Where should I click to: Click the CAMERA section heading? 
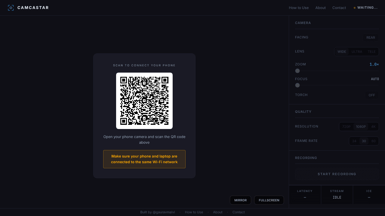303,23
